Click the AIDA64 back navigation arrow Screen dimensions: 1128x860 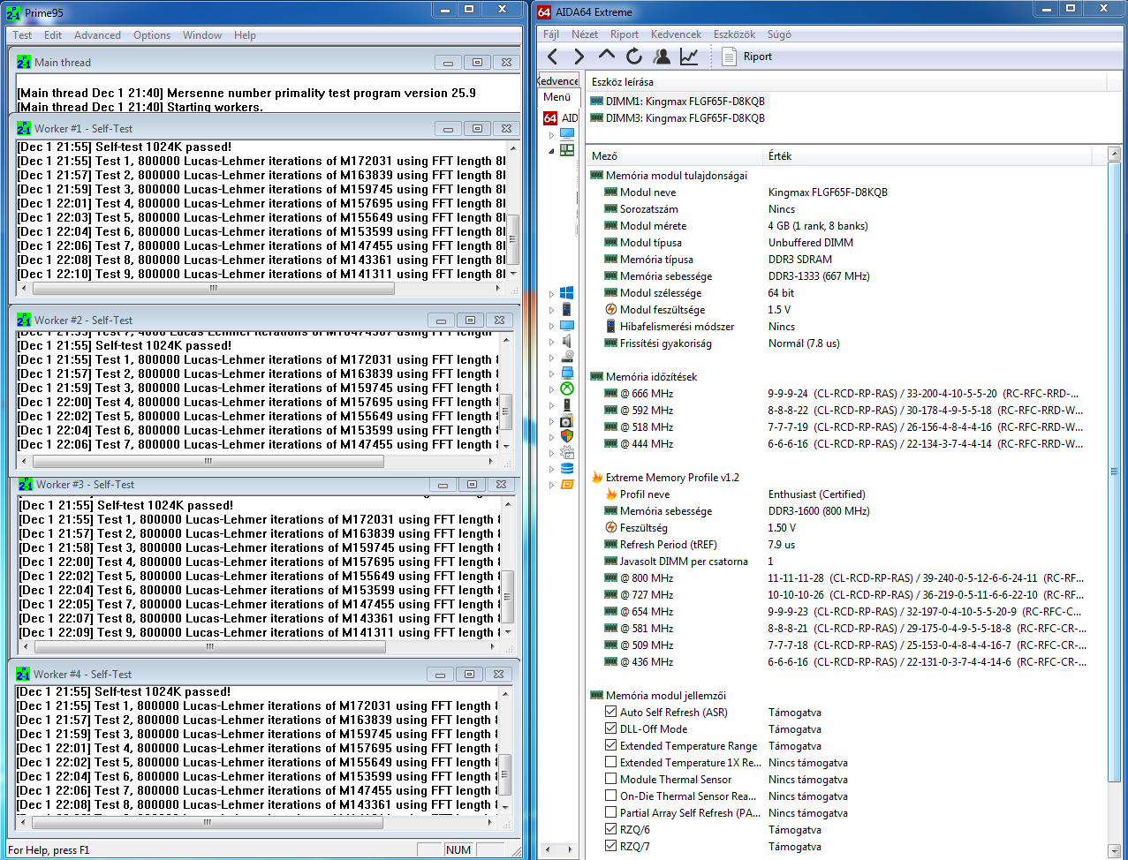[x=552, y=57]
